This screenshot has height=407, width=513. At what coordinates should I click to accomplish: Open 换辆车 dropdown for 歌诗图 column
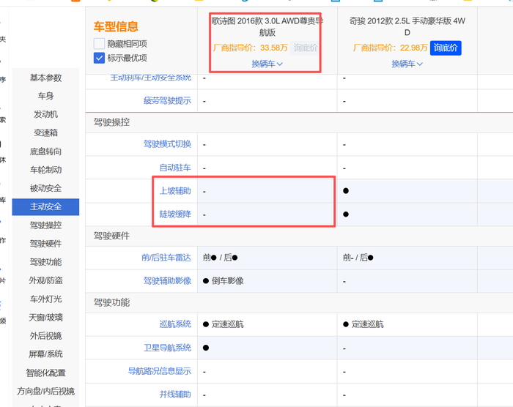click(267, 64)
